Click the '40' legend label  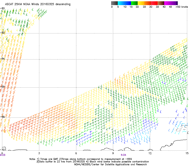click(x=164, y=7)
